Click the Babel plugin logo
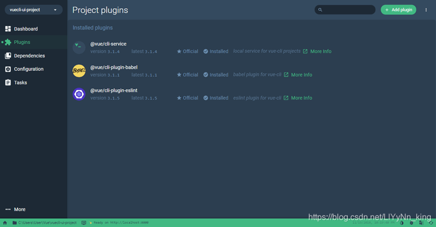The image size is (436, 227). click(79, 71)
